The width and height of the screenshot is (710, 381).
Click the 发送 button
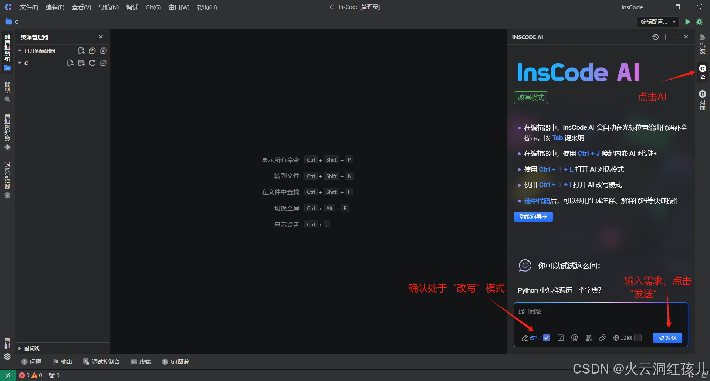pos(667,338)
